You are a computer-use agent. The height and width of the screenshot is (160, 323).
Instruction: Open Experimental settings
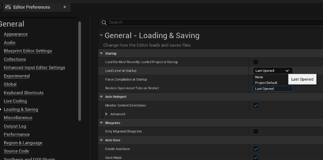coord(17,76)
